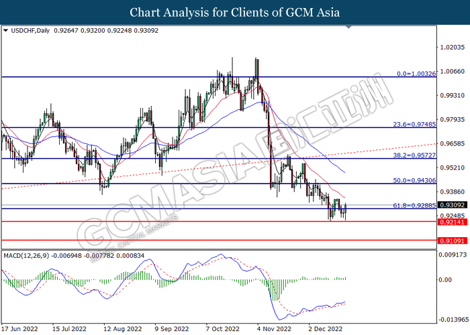Viewport: 470px width, 335px height.
Task: Select Fibonacci label 38.2=0.95727
Action: [414, 155]
